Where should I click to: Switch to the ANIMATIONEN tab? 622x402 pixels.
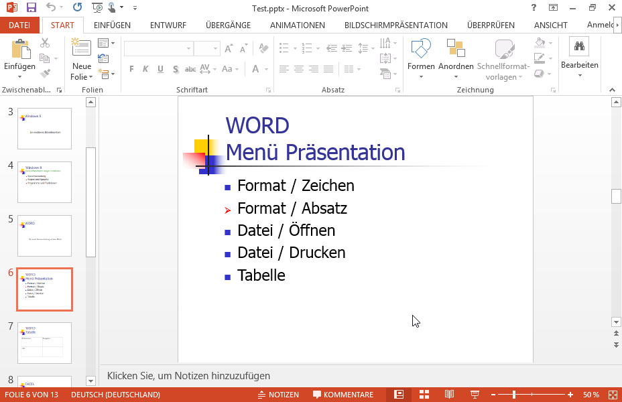point(297,25)
